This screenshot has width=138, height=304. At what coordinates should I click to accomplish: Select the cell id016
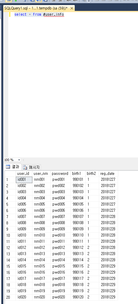(24, 272)
